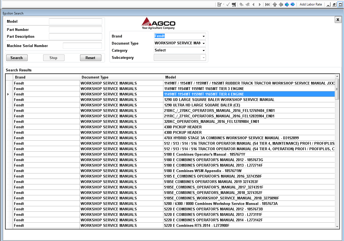Viewport: 344px width, 241px height.
Task: Click the shopping cart icon
Action: coord(234,4)
